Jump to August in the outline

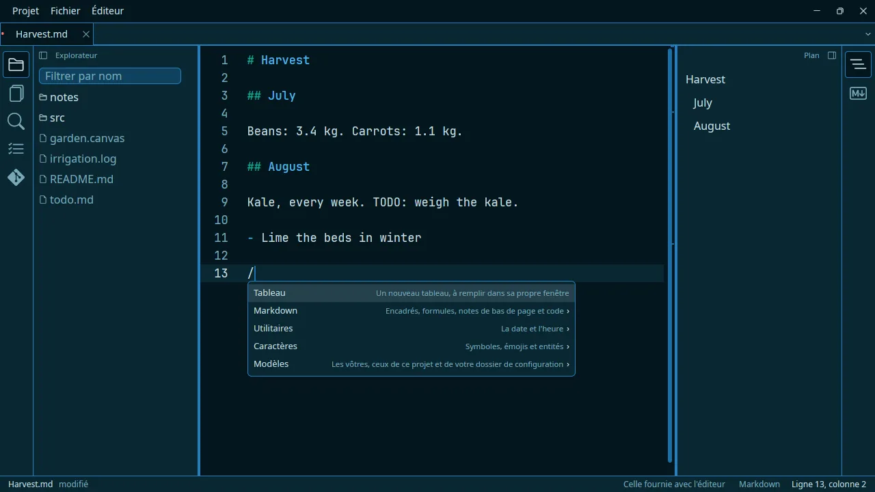click(712, 126)
